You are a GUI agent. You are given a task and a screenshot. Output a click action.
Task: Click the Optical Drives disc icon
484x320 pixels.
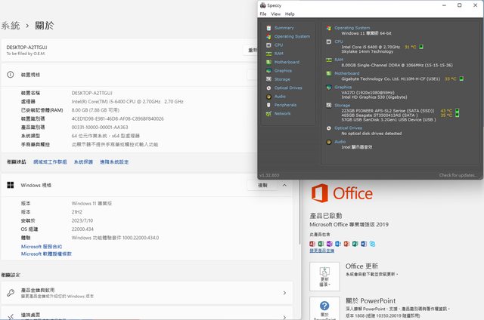point(268,88)
